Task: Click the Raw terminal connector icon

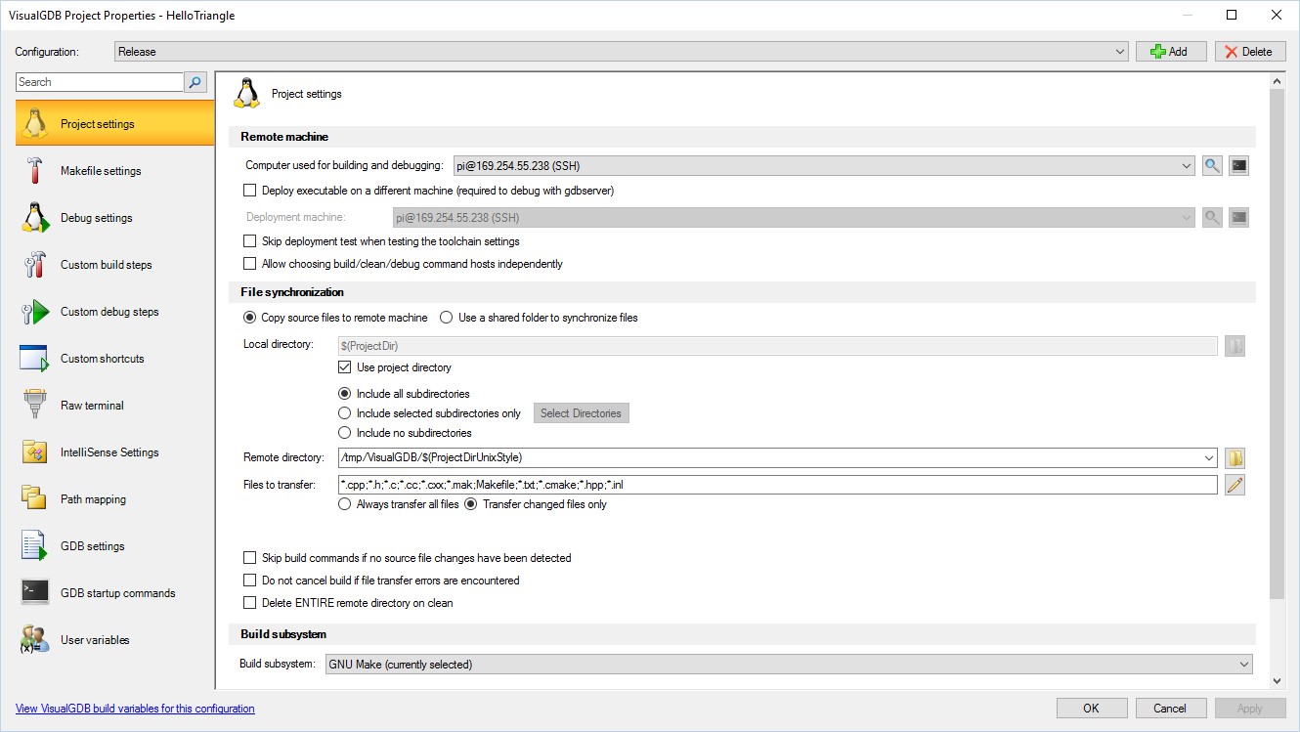Action: [x=35, y=405]
